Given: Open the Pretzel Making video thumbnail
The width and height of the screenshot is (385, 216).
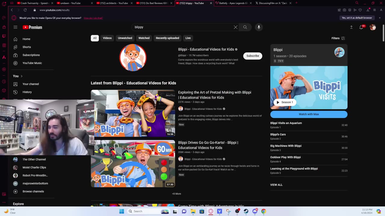Looking at the screenshot, I should (133, 113).
